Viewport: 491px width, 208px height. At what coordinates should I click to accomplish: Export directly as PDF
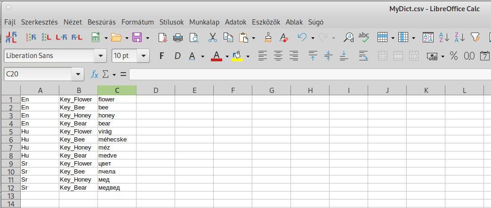click(x=162, y=37)
